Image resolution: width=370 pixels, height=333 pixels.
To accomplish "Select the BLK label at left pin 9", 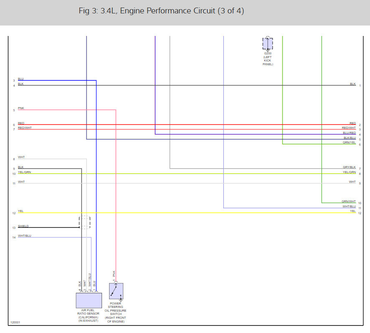I will tap(21, 167).
